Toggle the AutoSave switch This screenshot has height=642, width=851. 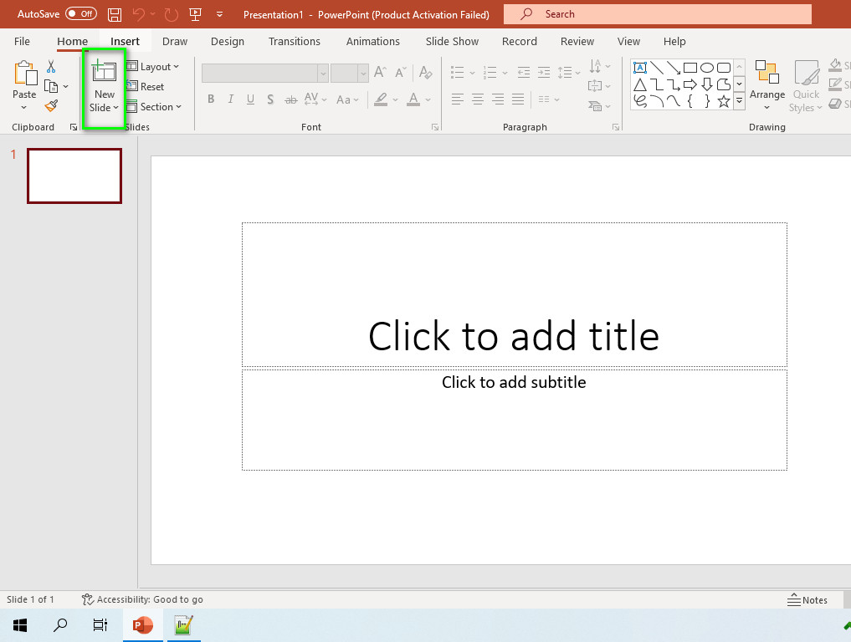pyautogui.click(x=81, y=14)
